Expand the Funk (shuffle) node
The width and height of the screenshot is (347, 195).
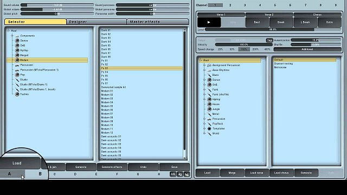(x=204, y=94)
